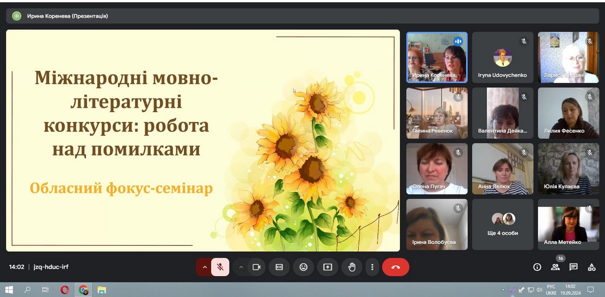Open Windows notification center
605x297 pixels.
click(x=590, y=290)
